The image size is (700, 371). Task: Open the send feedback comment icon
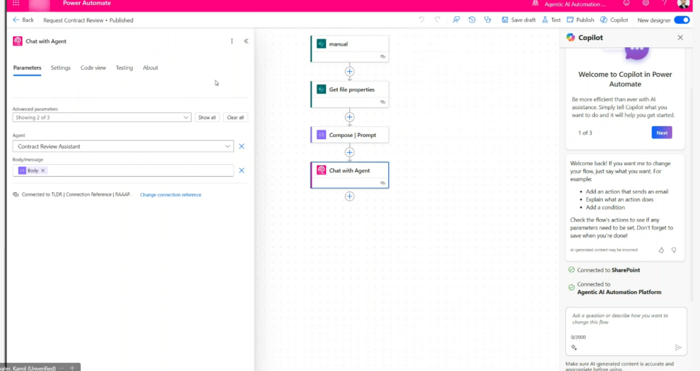(456, 20)
